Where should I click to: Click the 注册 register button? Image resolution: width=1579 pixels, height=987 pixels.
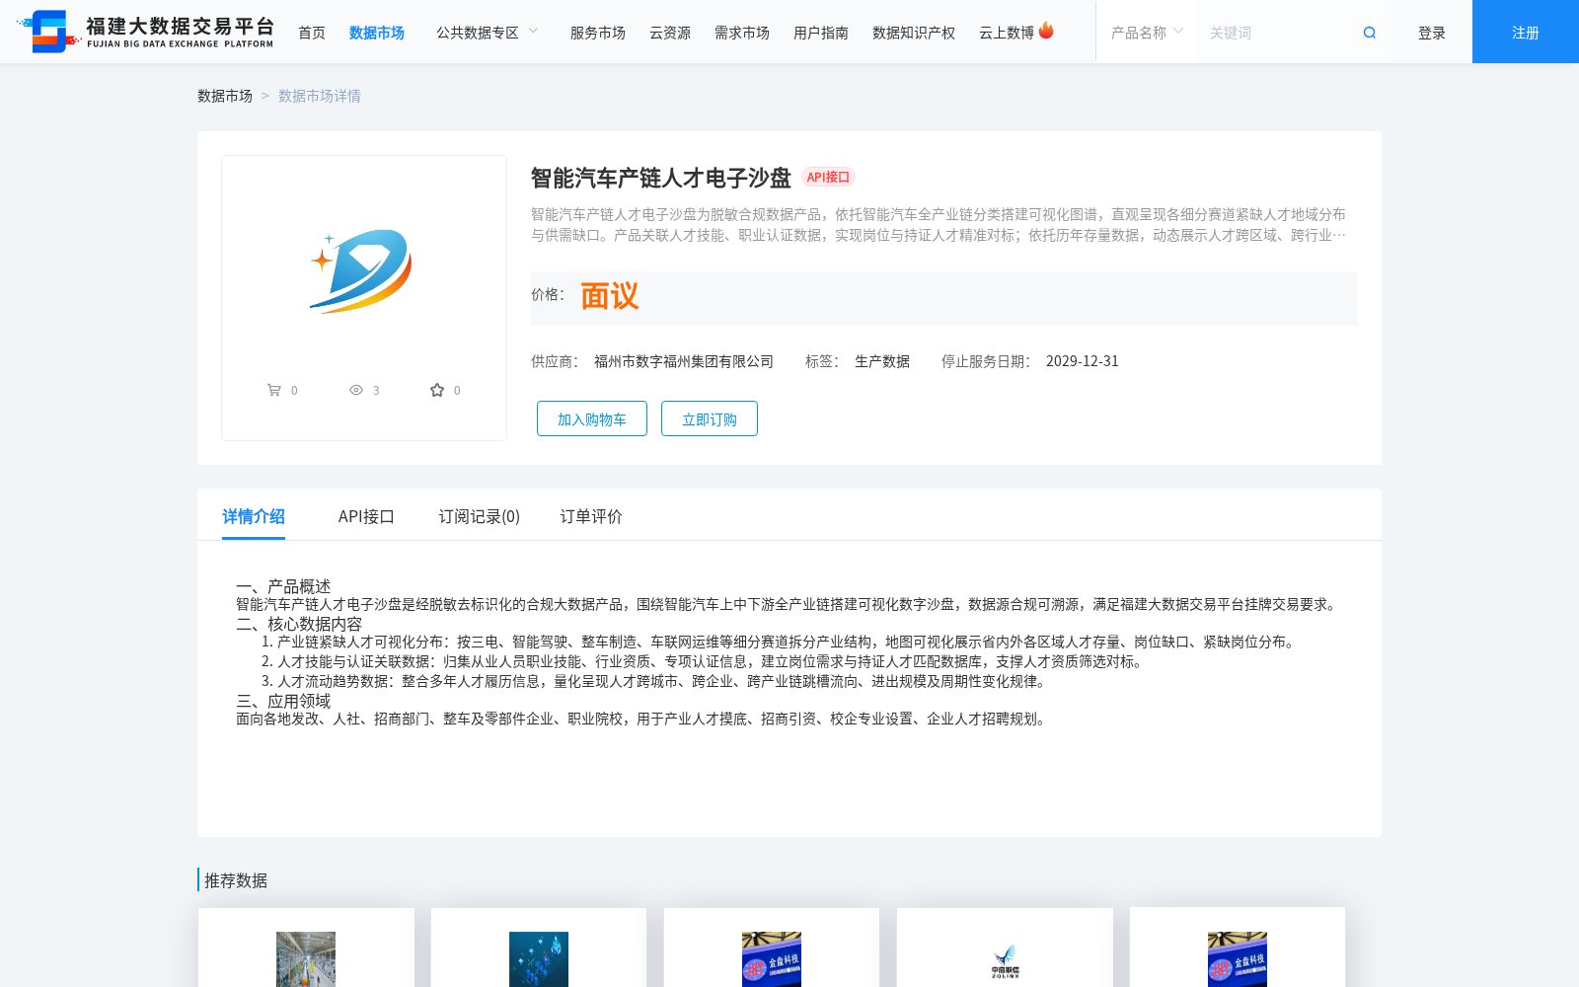pyautogui.click(x=1526, y=32)
